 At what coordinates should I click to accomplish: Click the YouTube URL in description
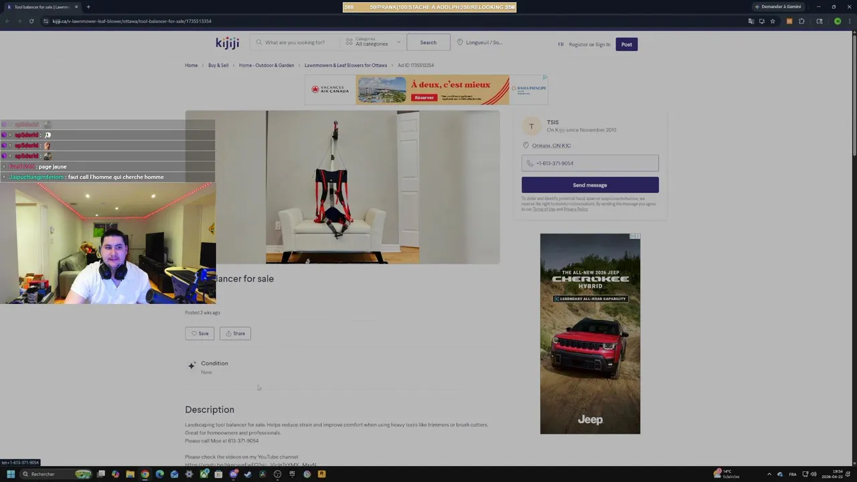pos(251,464)
